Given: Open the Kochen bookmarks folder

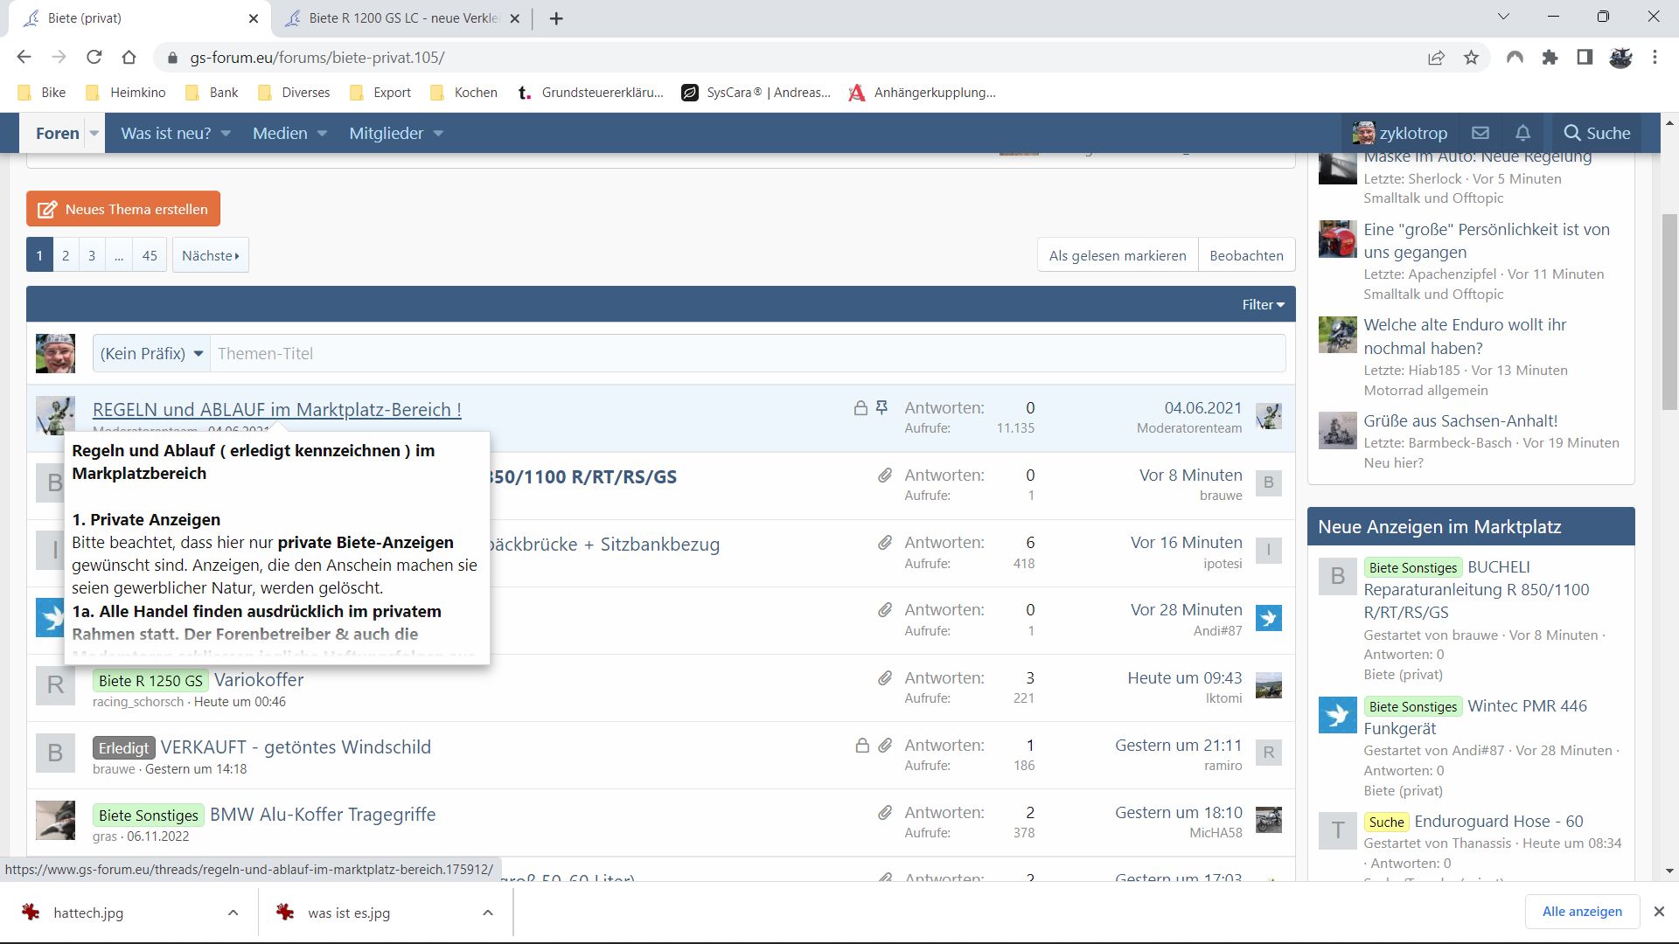Looking at the screenshot, I should tap(465, 93).
